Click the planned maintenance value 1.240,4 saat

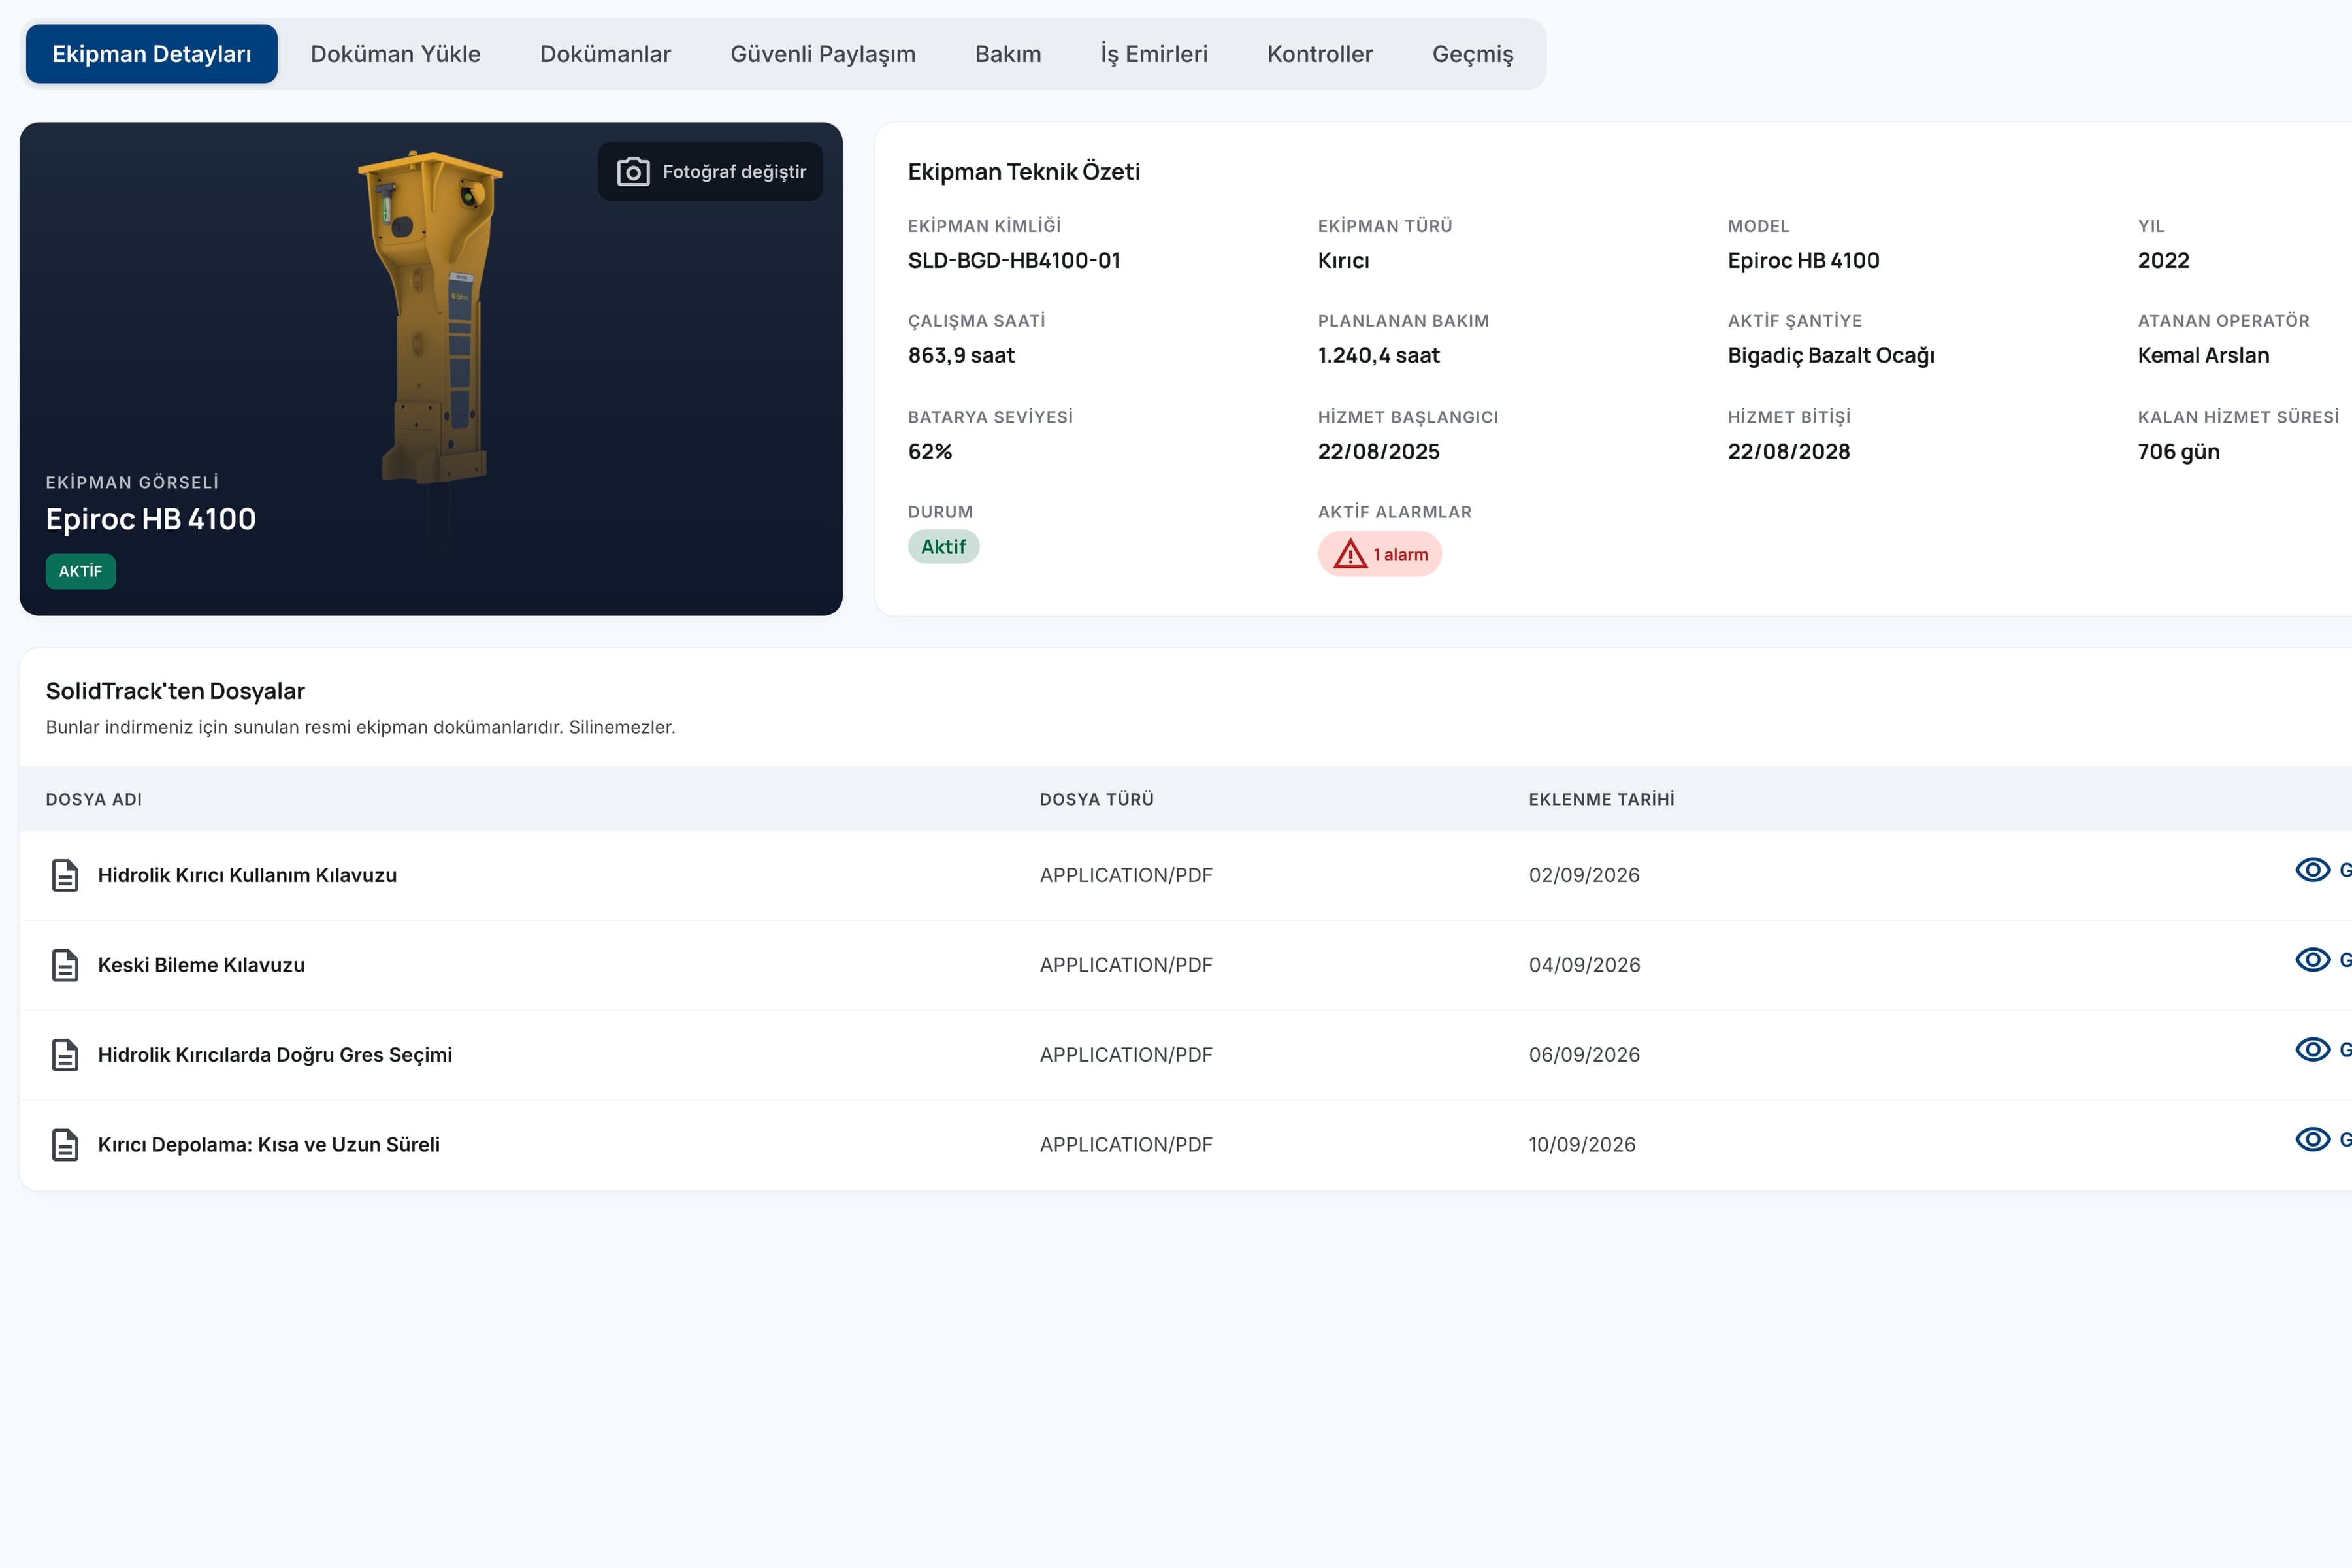tap(1379, 356)
